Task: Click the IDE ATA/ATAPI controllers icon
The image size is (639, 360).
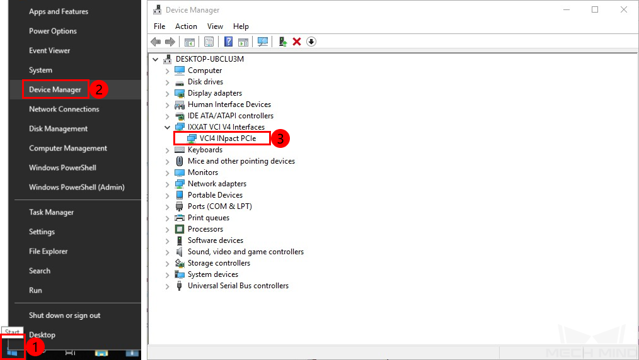Action: tap(180, 116)
